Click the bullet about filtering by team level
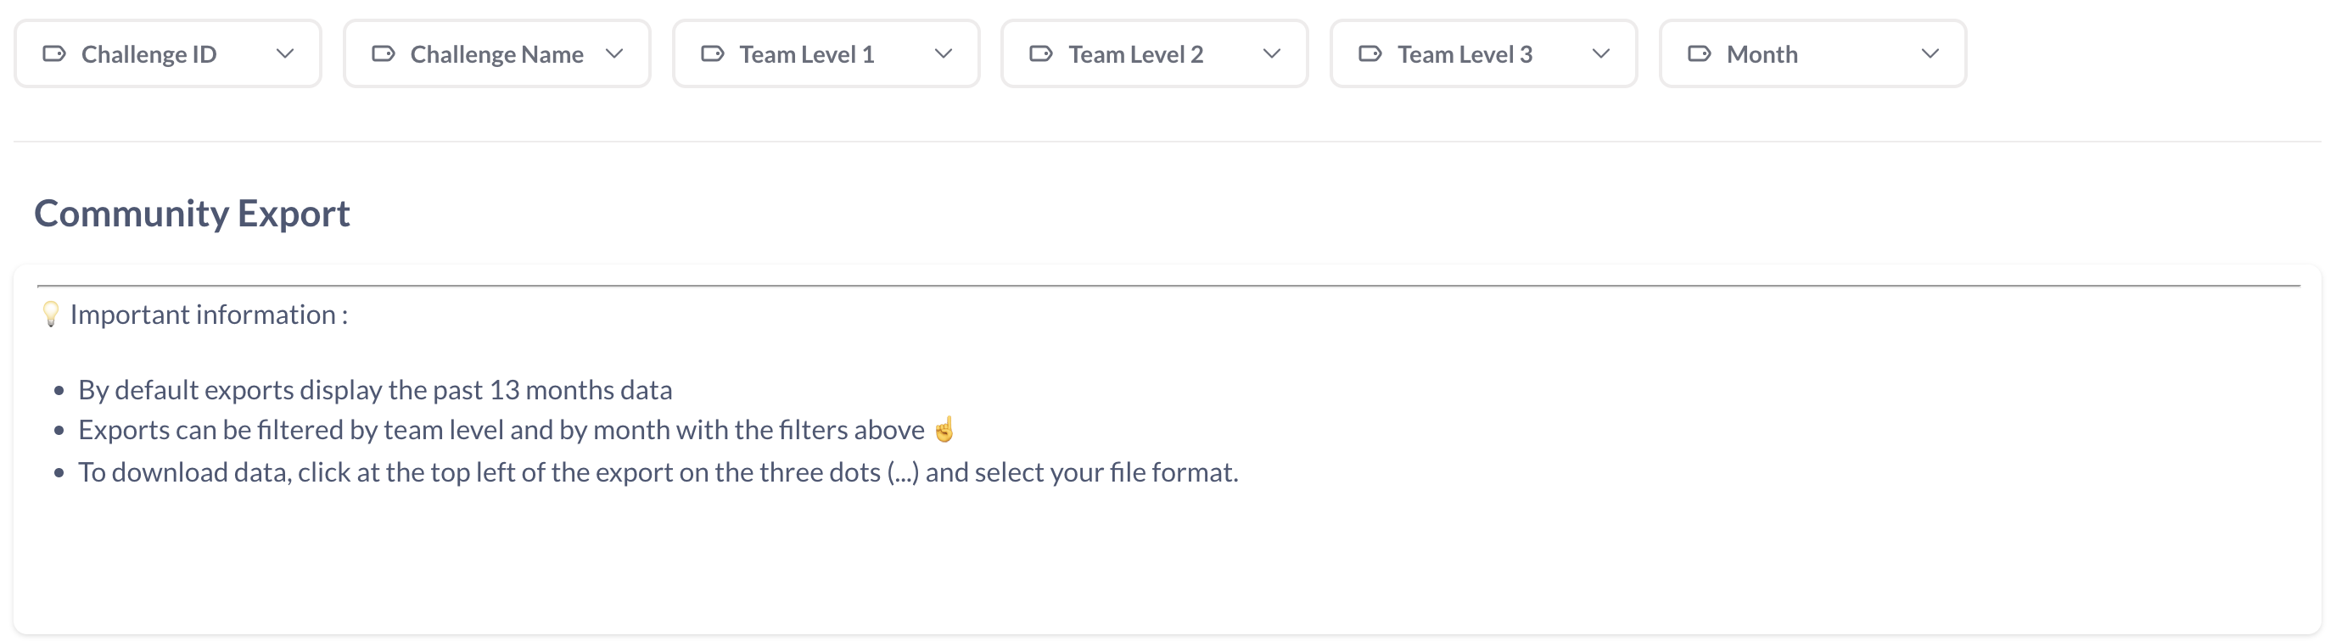The image size is (2347, 641). click(x=501, y=430)
